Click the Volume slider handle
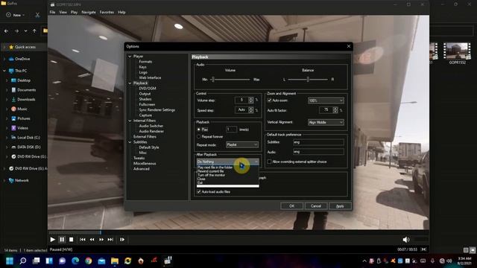 click(213, 80)
